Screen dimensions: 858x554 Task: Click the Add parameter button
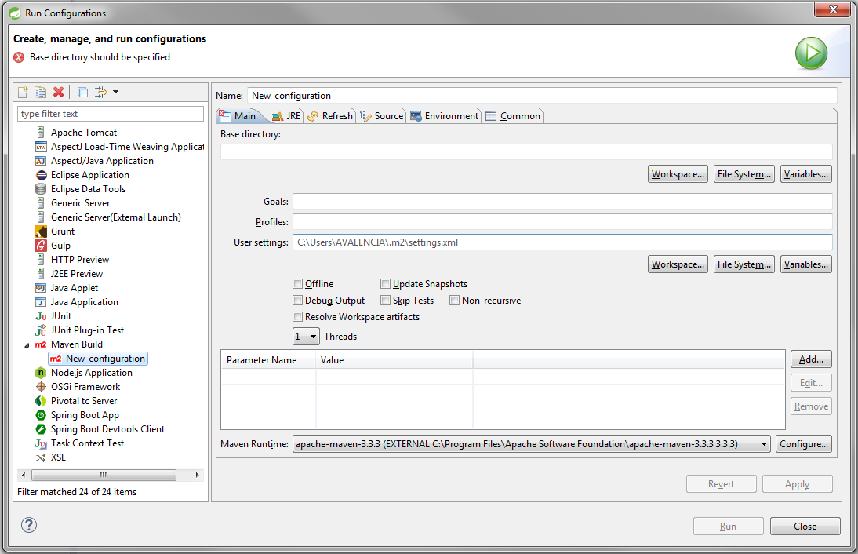click(x=811, y=359)
